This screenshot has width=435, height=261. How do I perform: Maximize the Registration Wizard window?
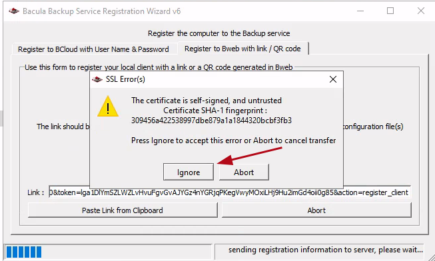[x=390, y=11]
